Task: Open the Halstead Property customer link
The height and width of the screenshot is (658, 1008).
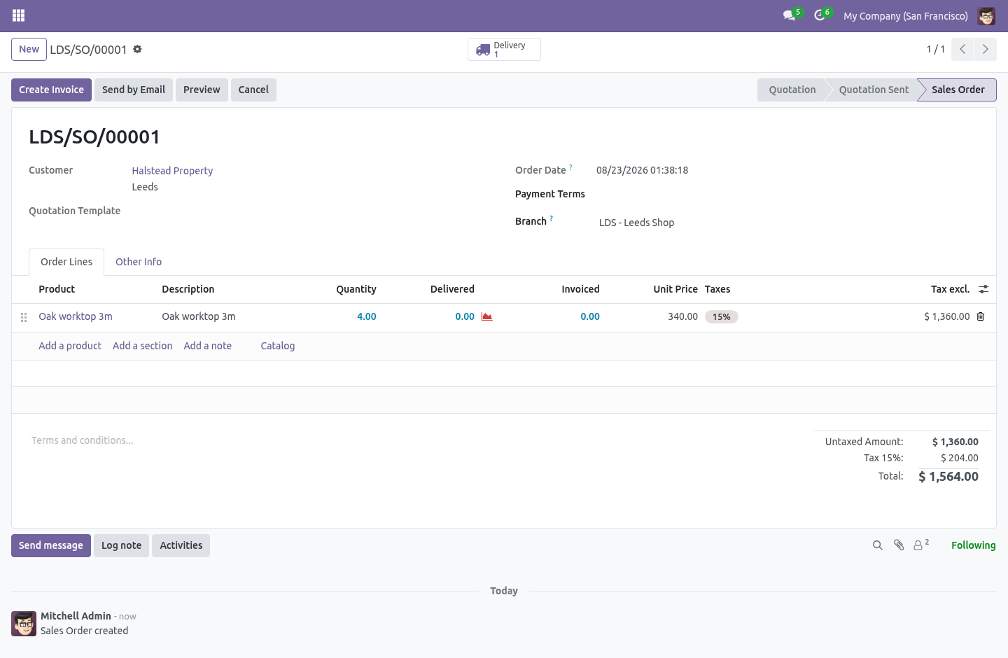Action: 172,171
